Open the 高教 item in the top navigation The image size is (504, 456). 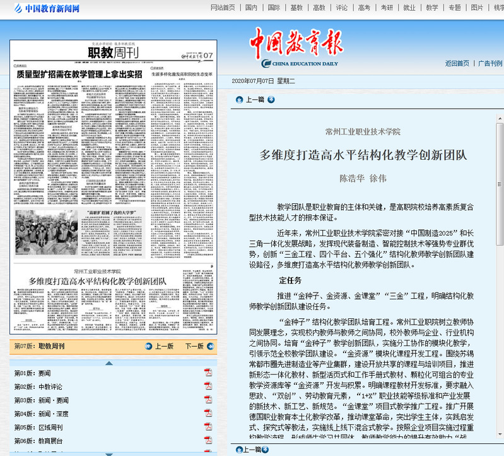319,8
